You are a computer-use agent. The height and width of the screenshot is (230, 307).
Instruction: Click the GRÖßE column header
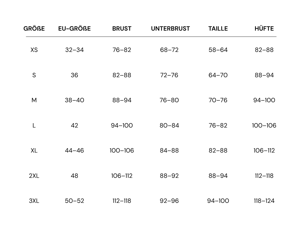(x=34, y=28)
